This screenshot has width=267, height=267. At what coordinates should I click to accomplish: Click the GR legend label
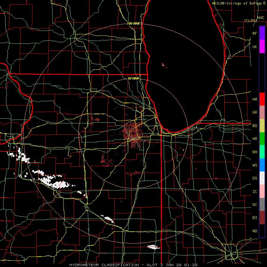pyautogui.click(x=255, y=112)
